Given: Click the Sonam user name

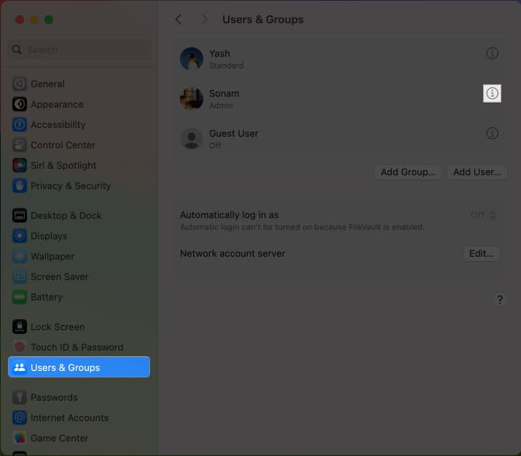Looking at the screenshot, I should (x=224, y=94).
